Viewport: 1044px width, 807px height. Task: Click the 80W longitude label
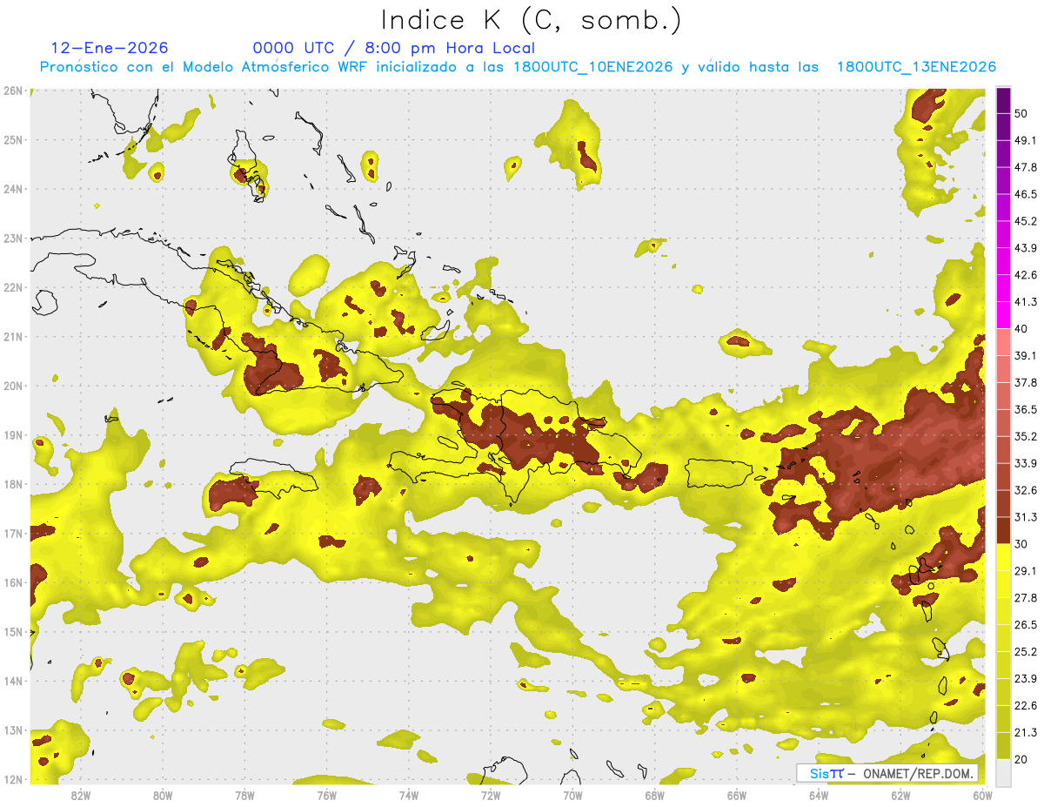(x=163, y=795)
